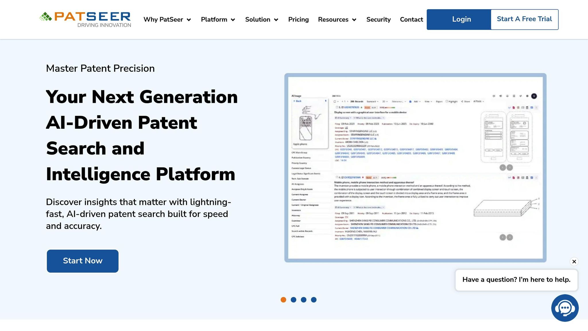The height and width of the screenshot is (331, 588).
Task: Navigate to the Contact page
Action: coord(411,20)
